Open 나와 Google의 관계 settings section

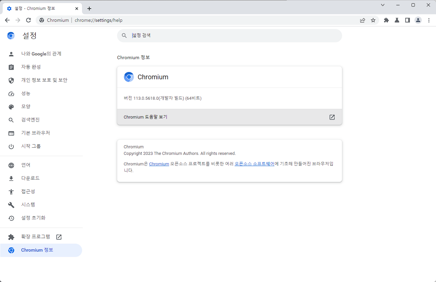41,54
